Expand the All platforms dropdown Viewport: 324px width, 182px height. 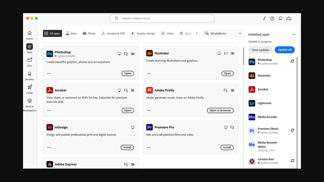223,33
